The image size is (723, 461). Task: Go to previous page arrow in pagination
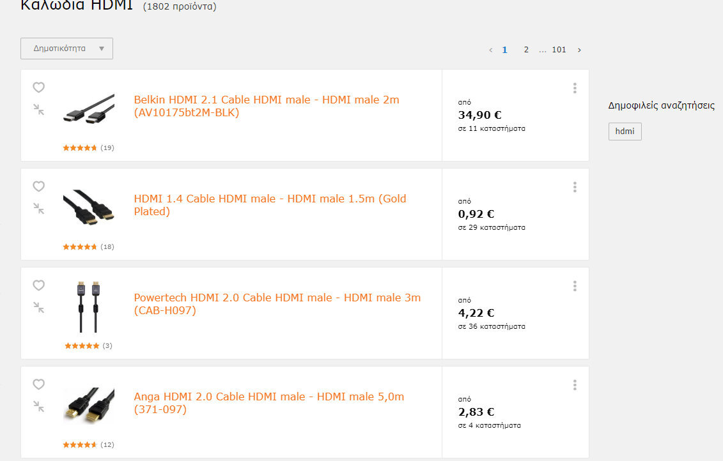[x=490, y=50]
